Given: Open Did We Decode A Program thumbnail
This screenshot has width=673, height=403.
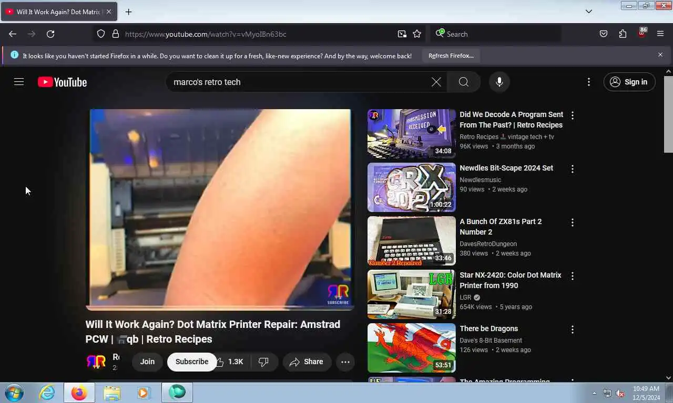Looking at the screenshot, I should coord(412,134).
